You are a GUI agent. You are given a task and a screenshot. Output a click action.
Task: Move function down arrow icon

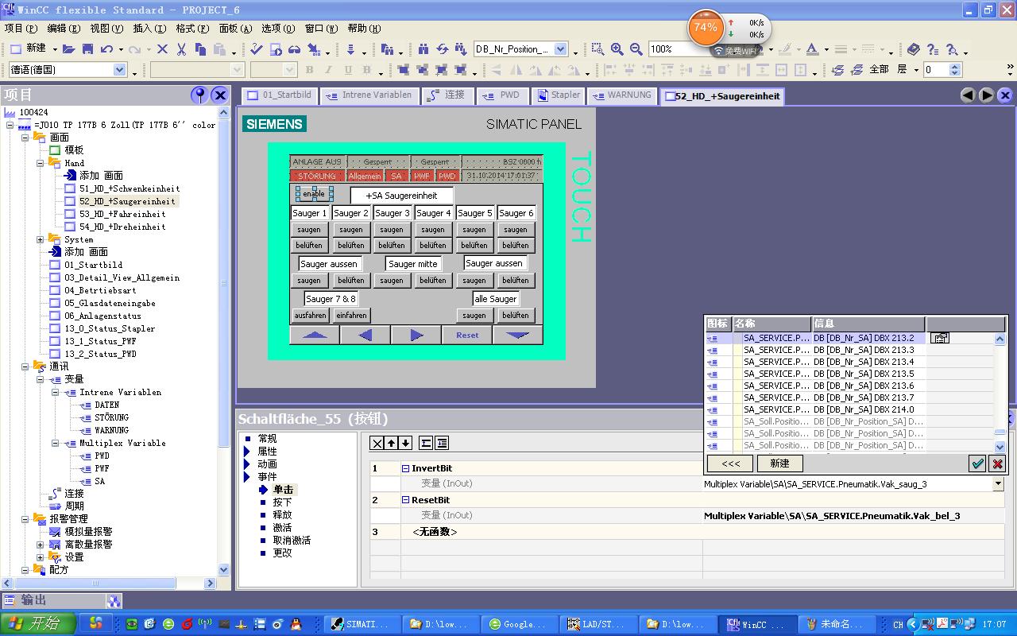point(405,443)
